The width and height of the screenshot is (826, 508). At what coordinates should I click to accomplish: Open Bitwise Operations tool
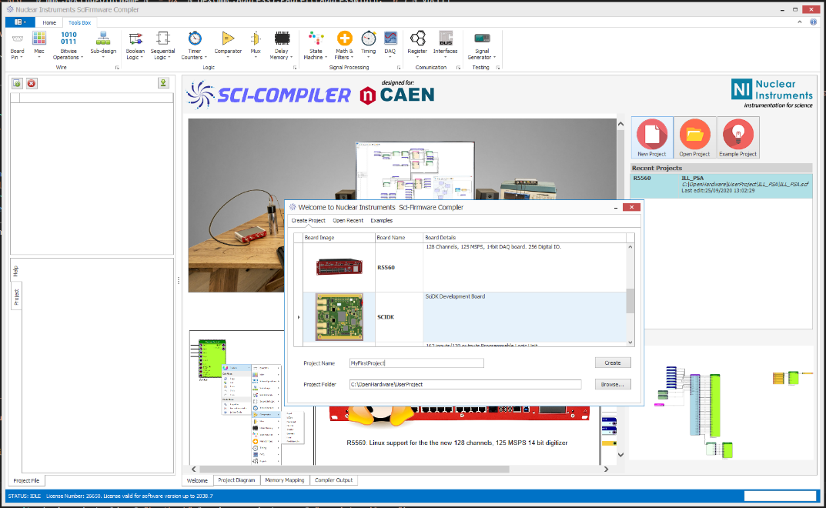pos(68,45)
